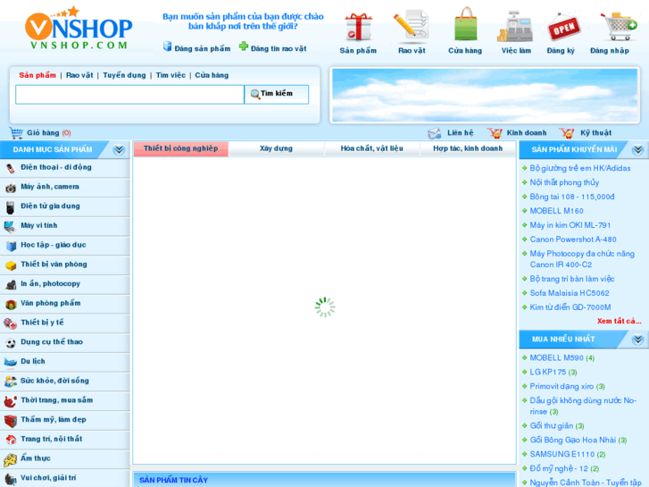Click the Giỏ hàng cart icon
The image size is (649, 487).
coord(17,133)
